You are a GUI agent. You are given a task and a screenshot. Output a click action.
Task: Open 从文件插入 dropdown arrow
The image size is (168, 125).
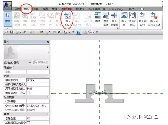tap(93, 23)
